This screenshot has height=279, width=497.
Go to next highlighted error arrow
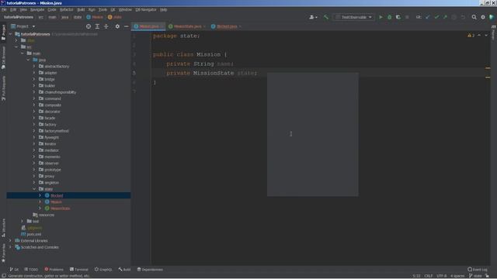486,35
